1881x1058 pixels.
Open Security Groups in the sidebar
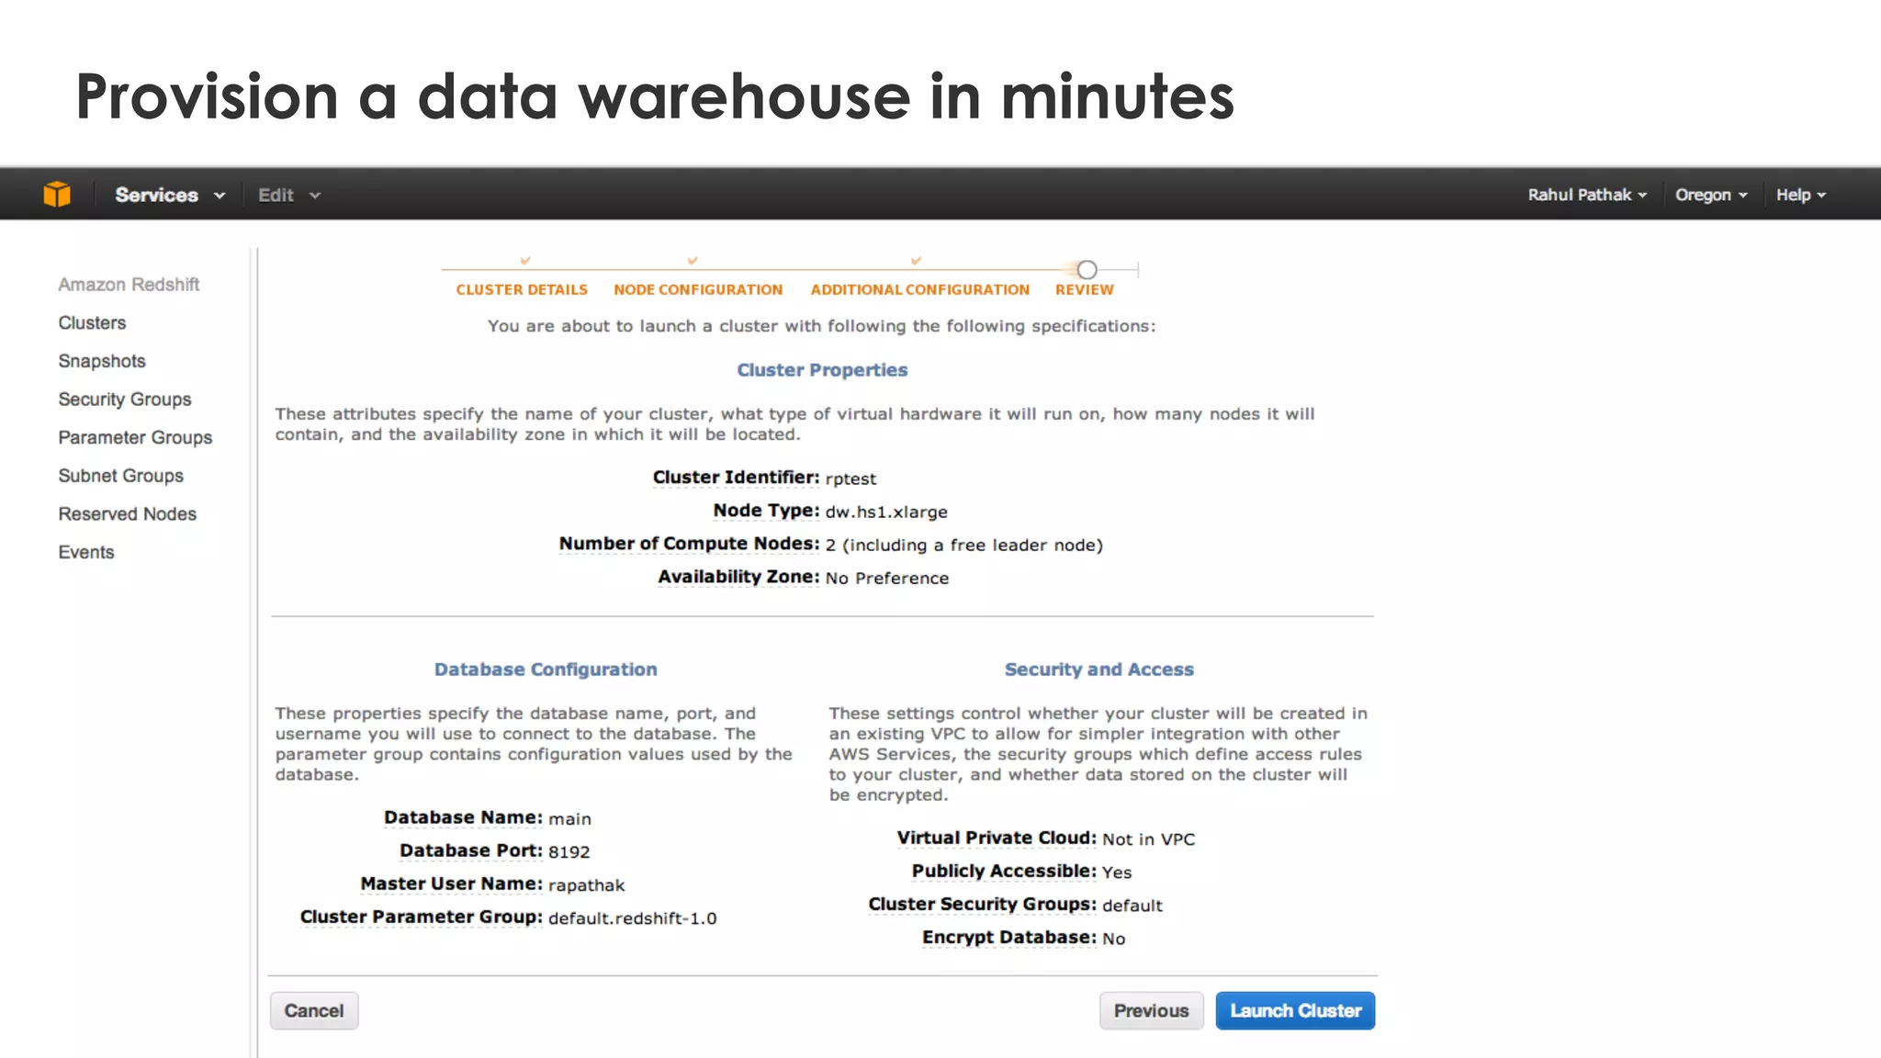[125, 400]
